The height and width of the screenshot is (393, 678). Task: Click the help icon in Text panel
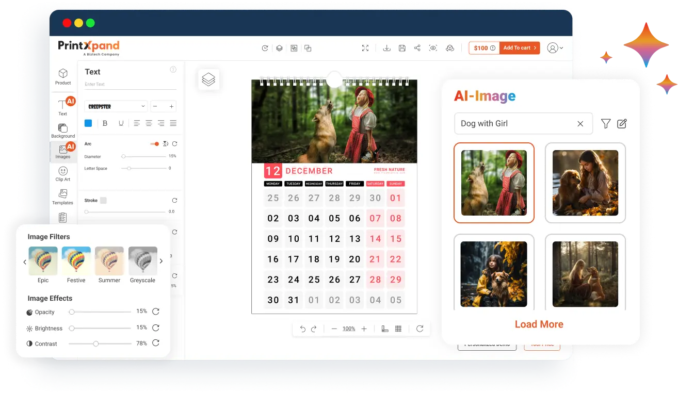point(173,70)
